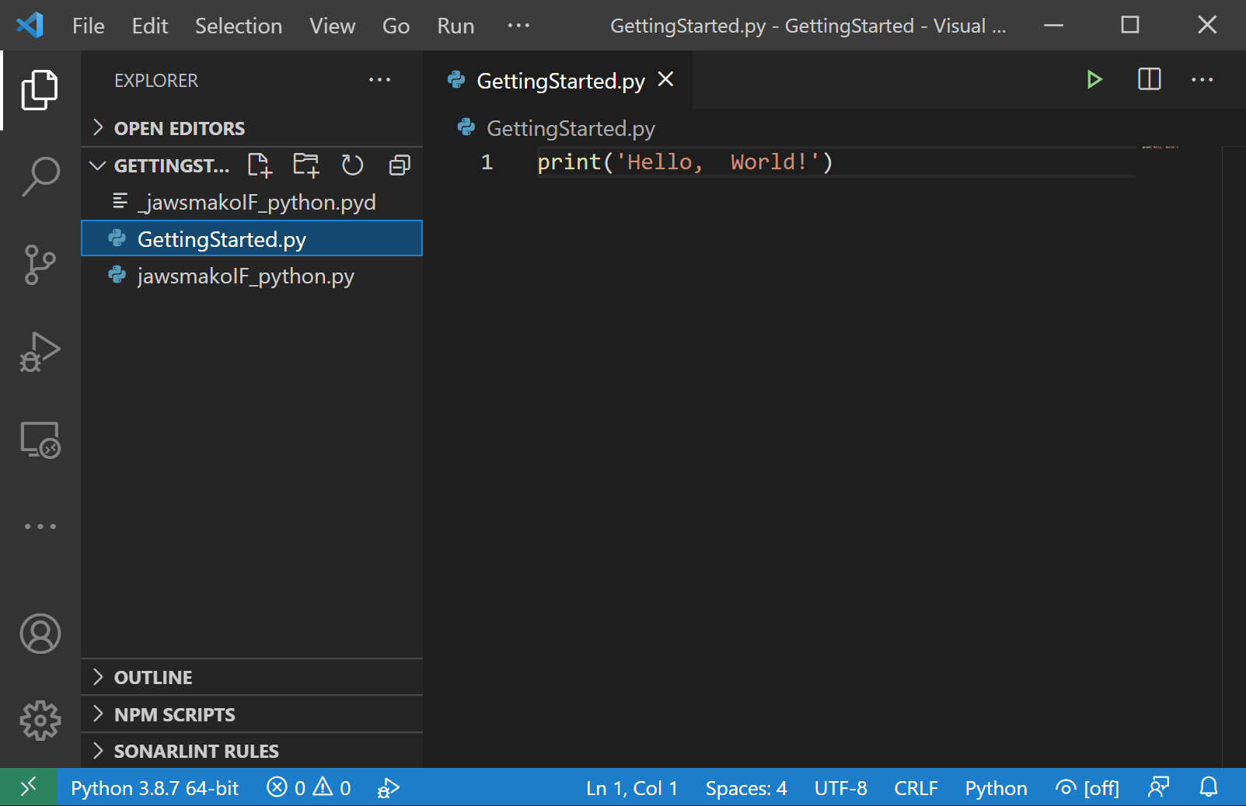Open jawsmakoIF_python.py in the explorer
Screen dimensions: 1246x806
coord(246,276)
